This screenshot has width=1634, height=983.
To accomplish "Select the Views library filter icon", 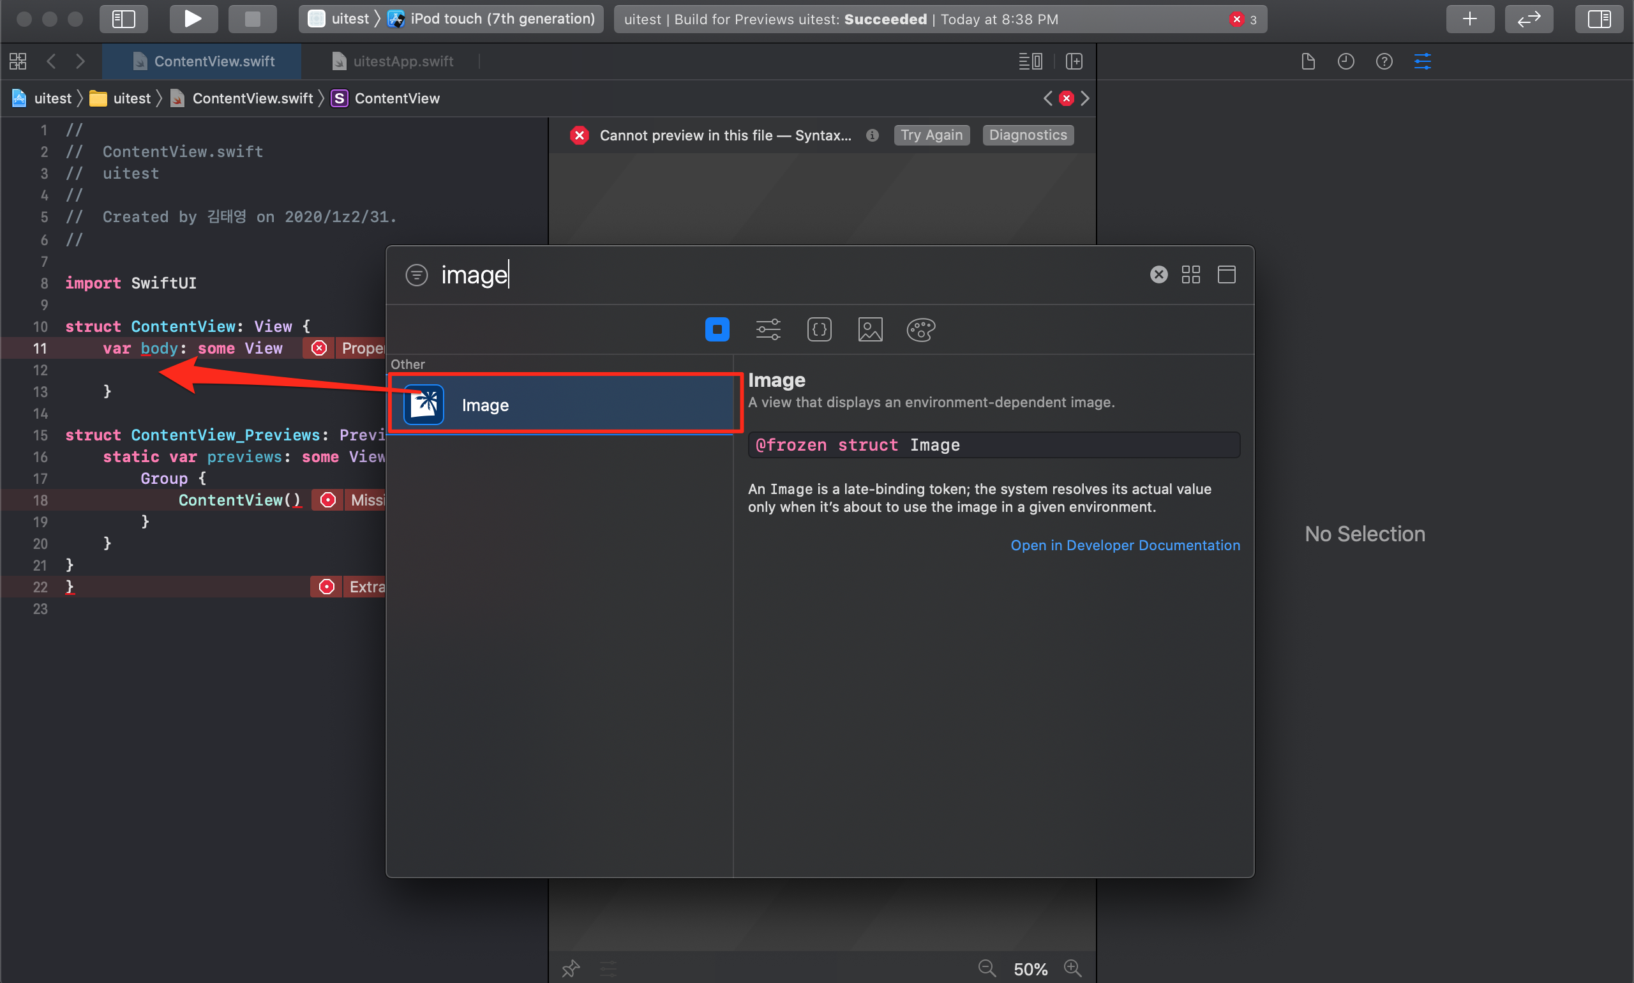I will pos(717,329).
